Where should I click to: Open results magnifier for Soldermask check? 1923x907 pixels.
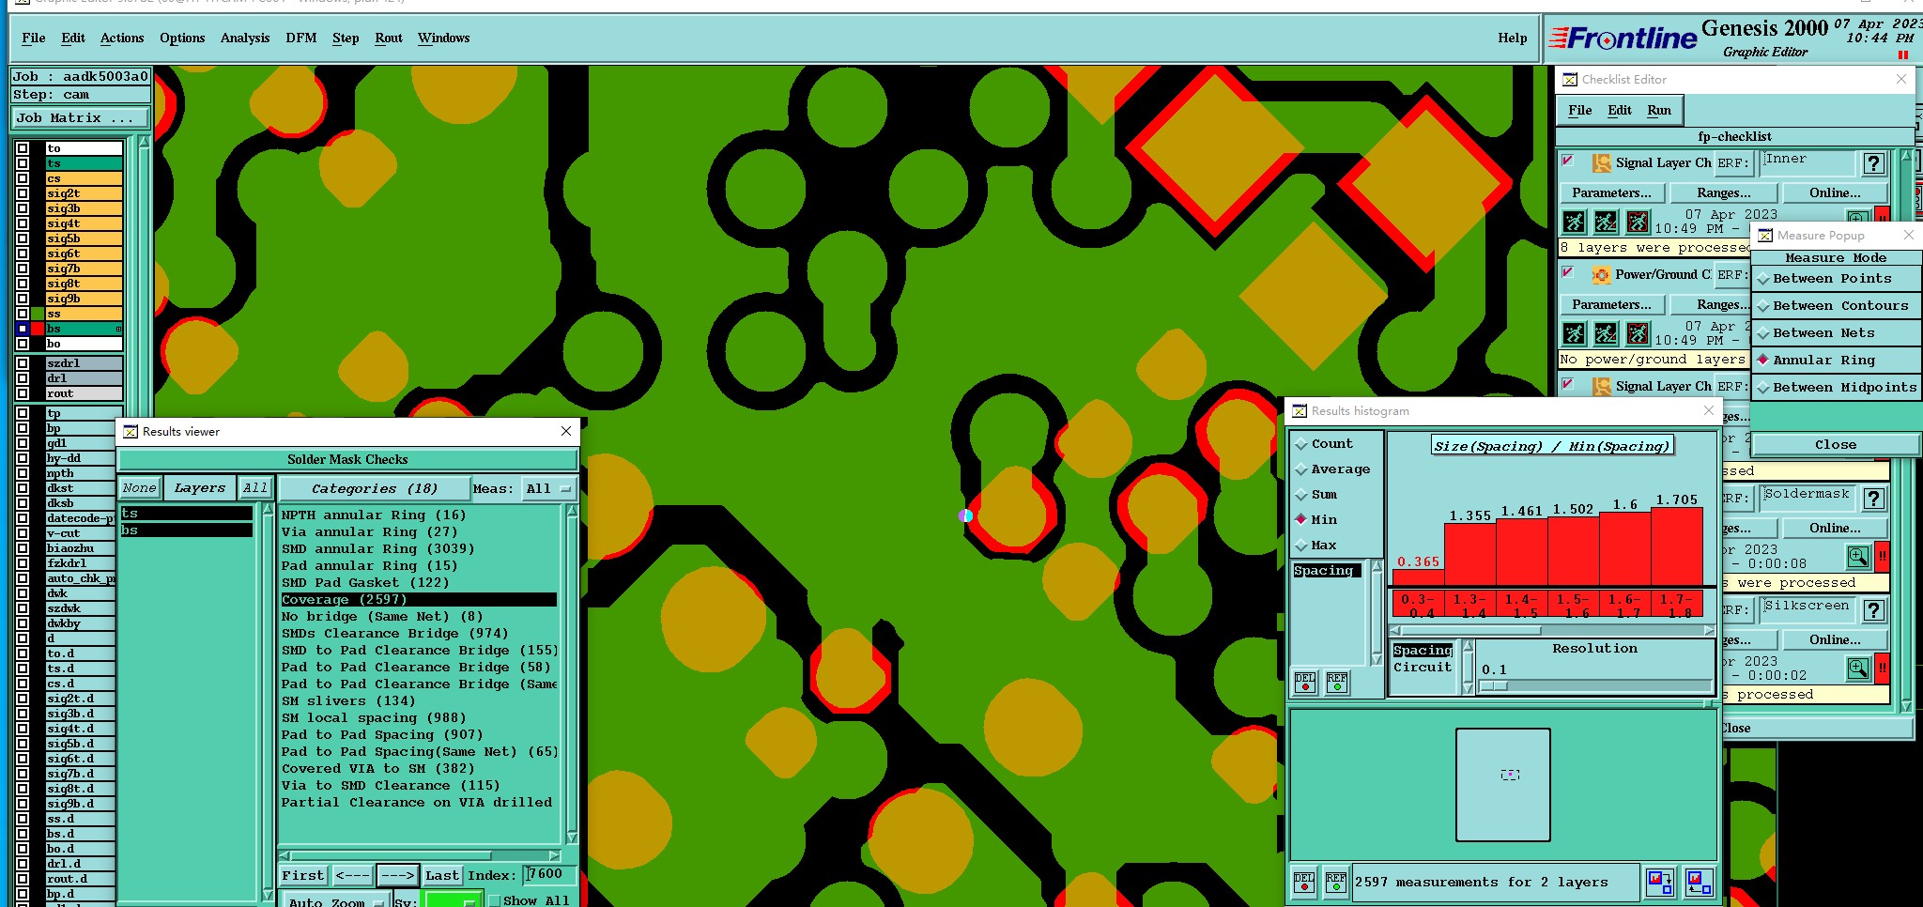click(x=1858, y=557)
